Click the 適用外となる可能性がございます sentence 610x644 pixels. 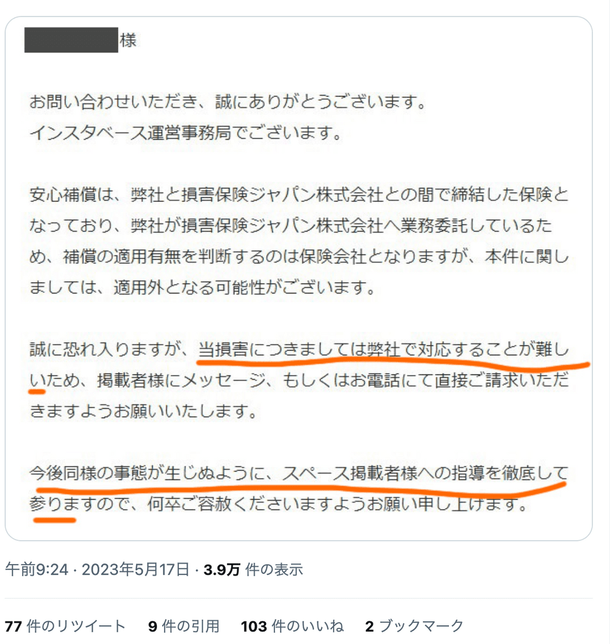point(244,287)
